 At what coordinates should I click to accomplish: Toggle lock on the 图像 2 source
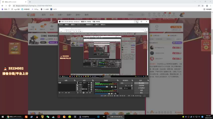[x=91, y=85]
